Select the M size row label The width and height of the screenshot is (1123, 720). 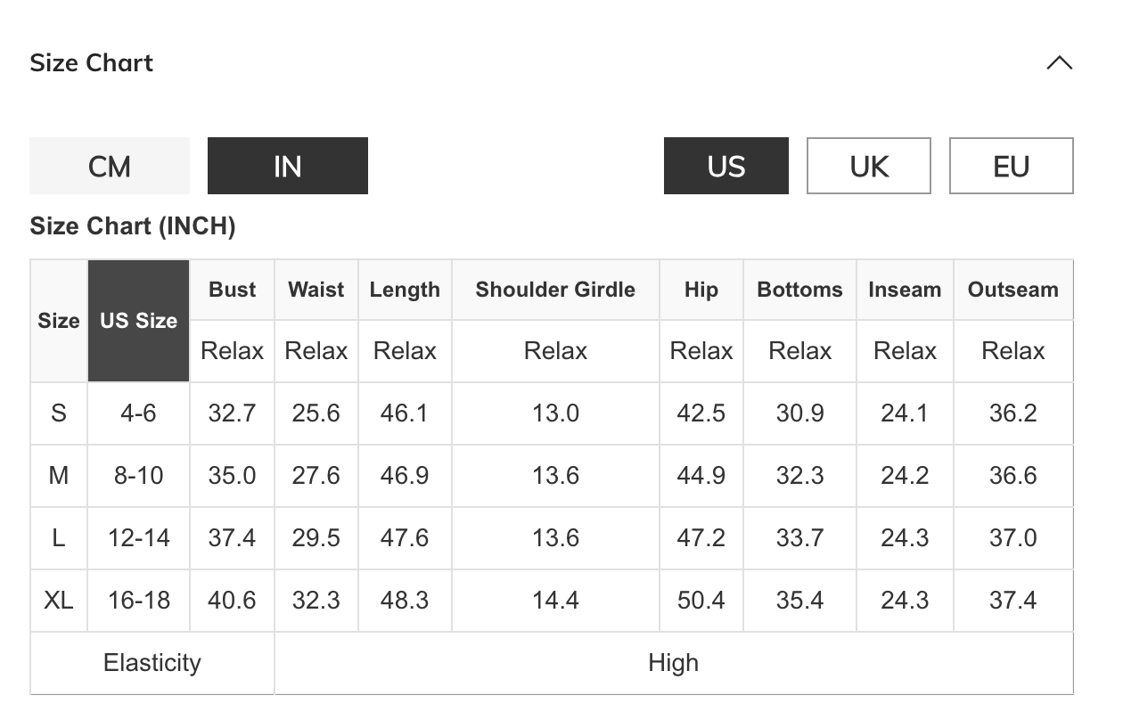(59, 476)
